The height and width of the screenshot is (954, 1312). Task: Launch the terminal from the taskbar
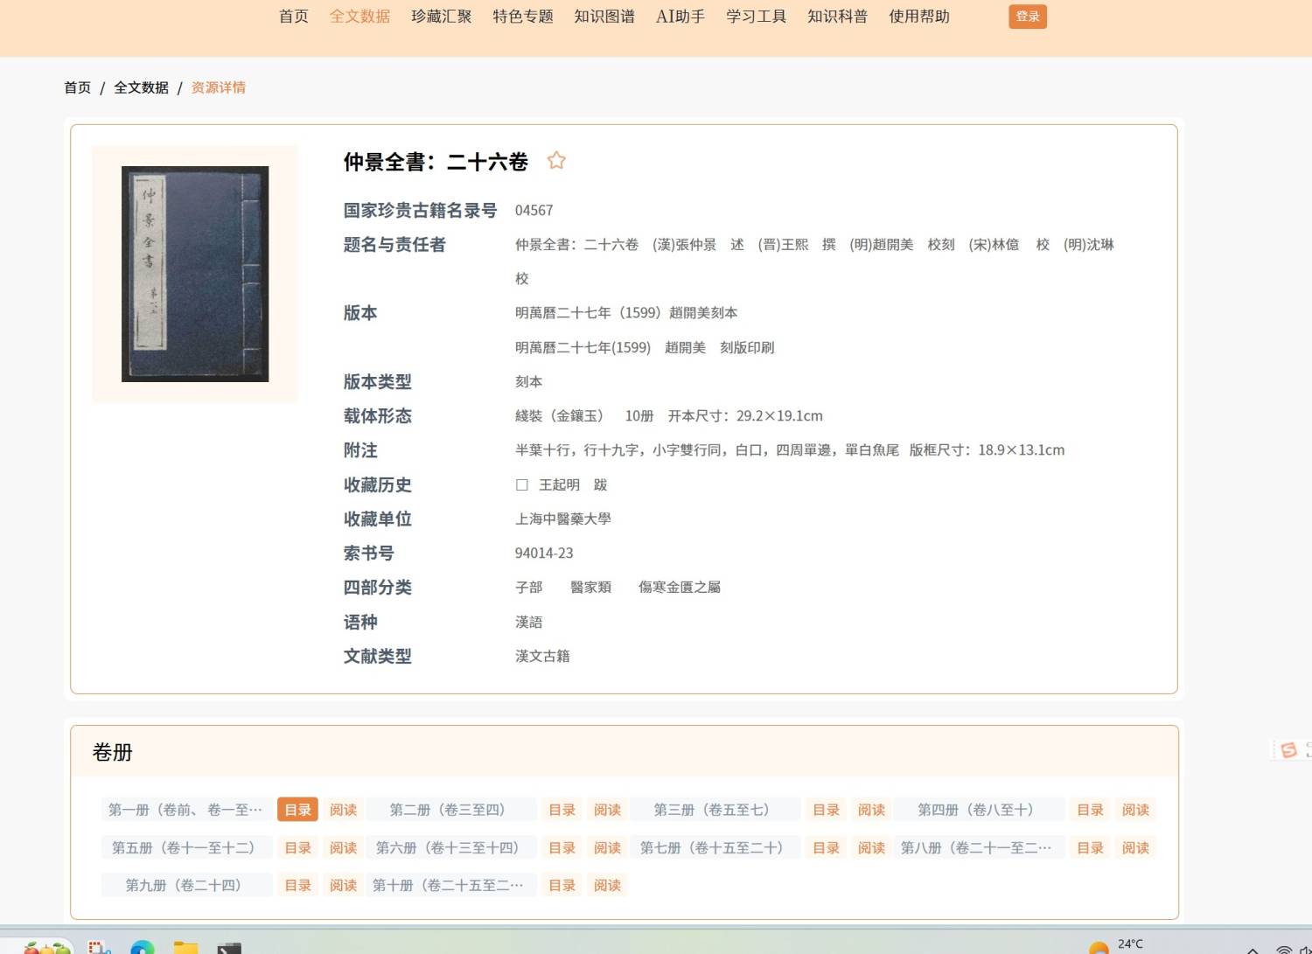click(x=227, y=949)
